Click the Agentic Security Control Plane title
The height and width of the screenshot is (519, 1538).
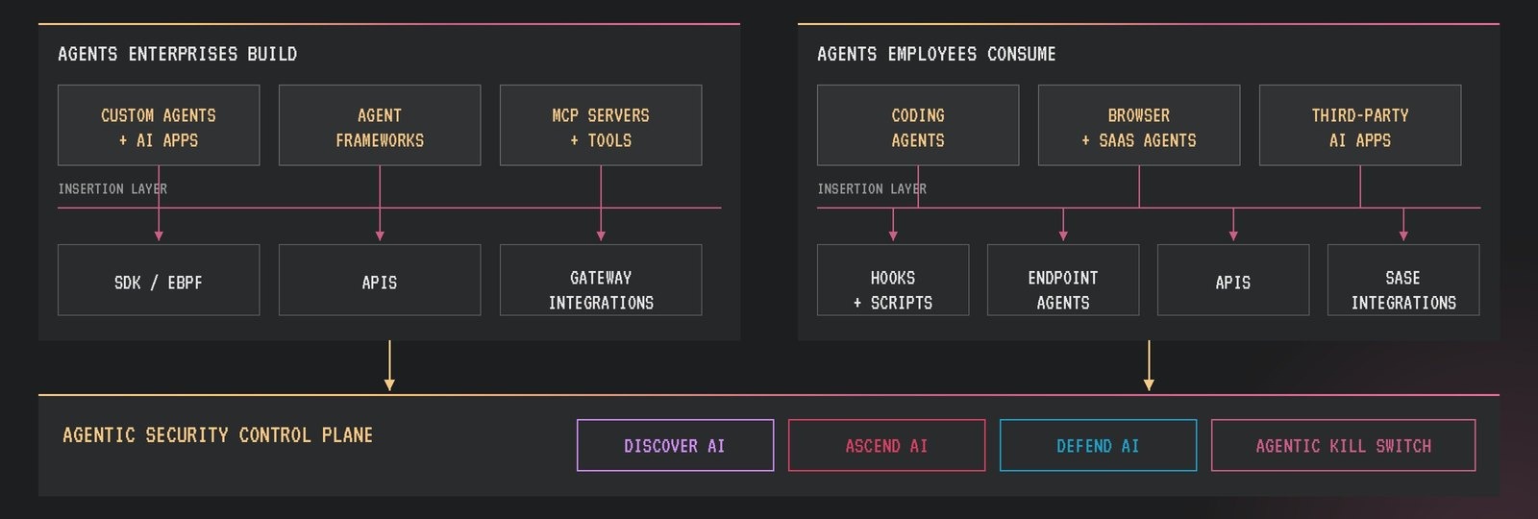217,435
